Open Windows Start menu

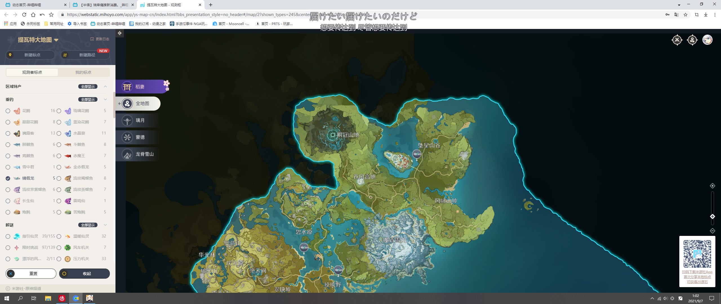click(x=7, y=298)
